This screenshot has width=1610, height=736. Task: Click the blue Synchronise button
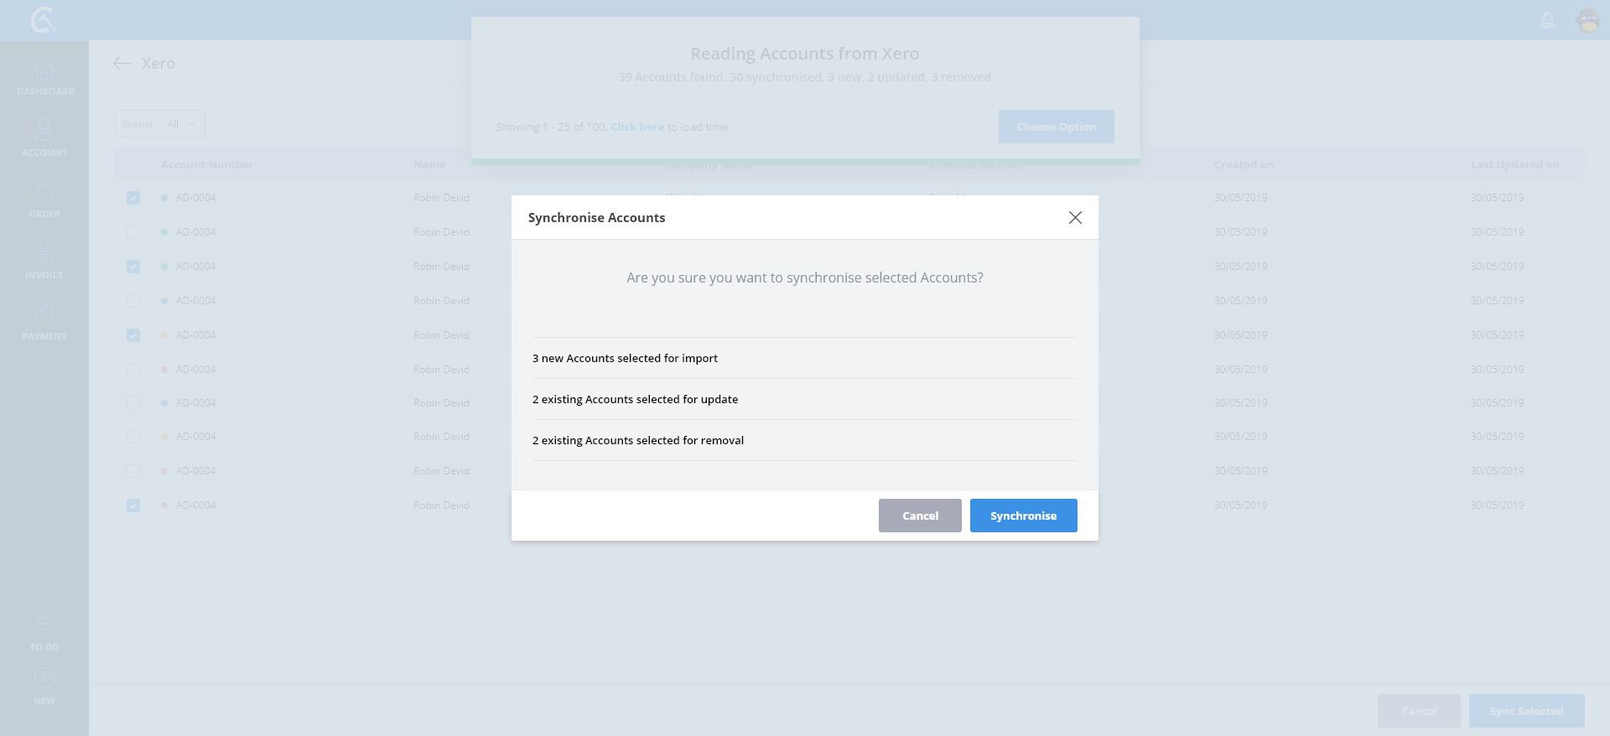1023,516
